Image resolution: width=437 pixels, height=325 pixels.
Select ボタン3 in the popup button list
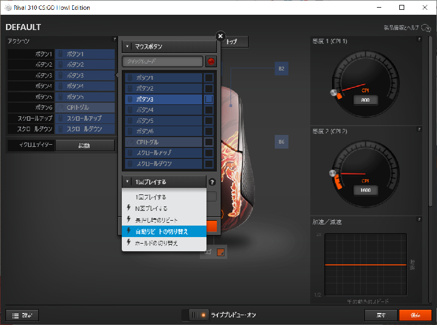(x=163, y=99)
